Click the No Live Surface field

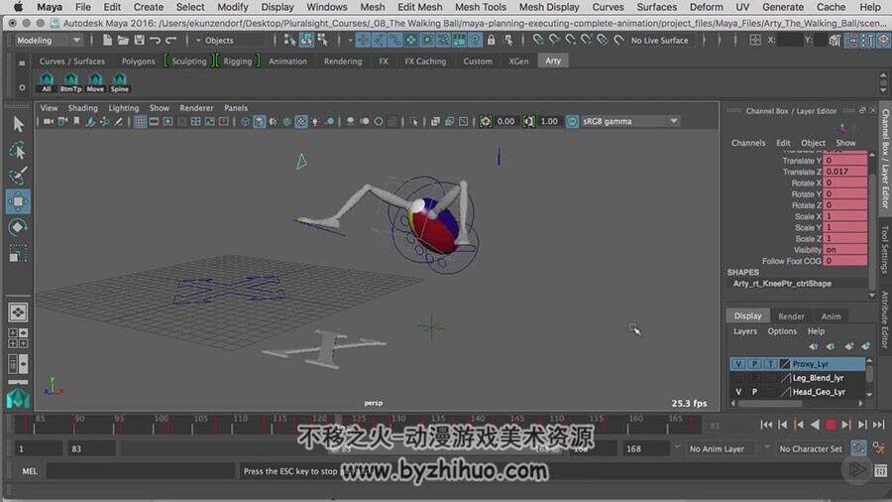(x=662, y=41)
